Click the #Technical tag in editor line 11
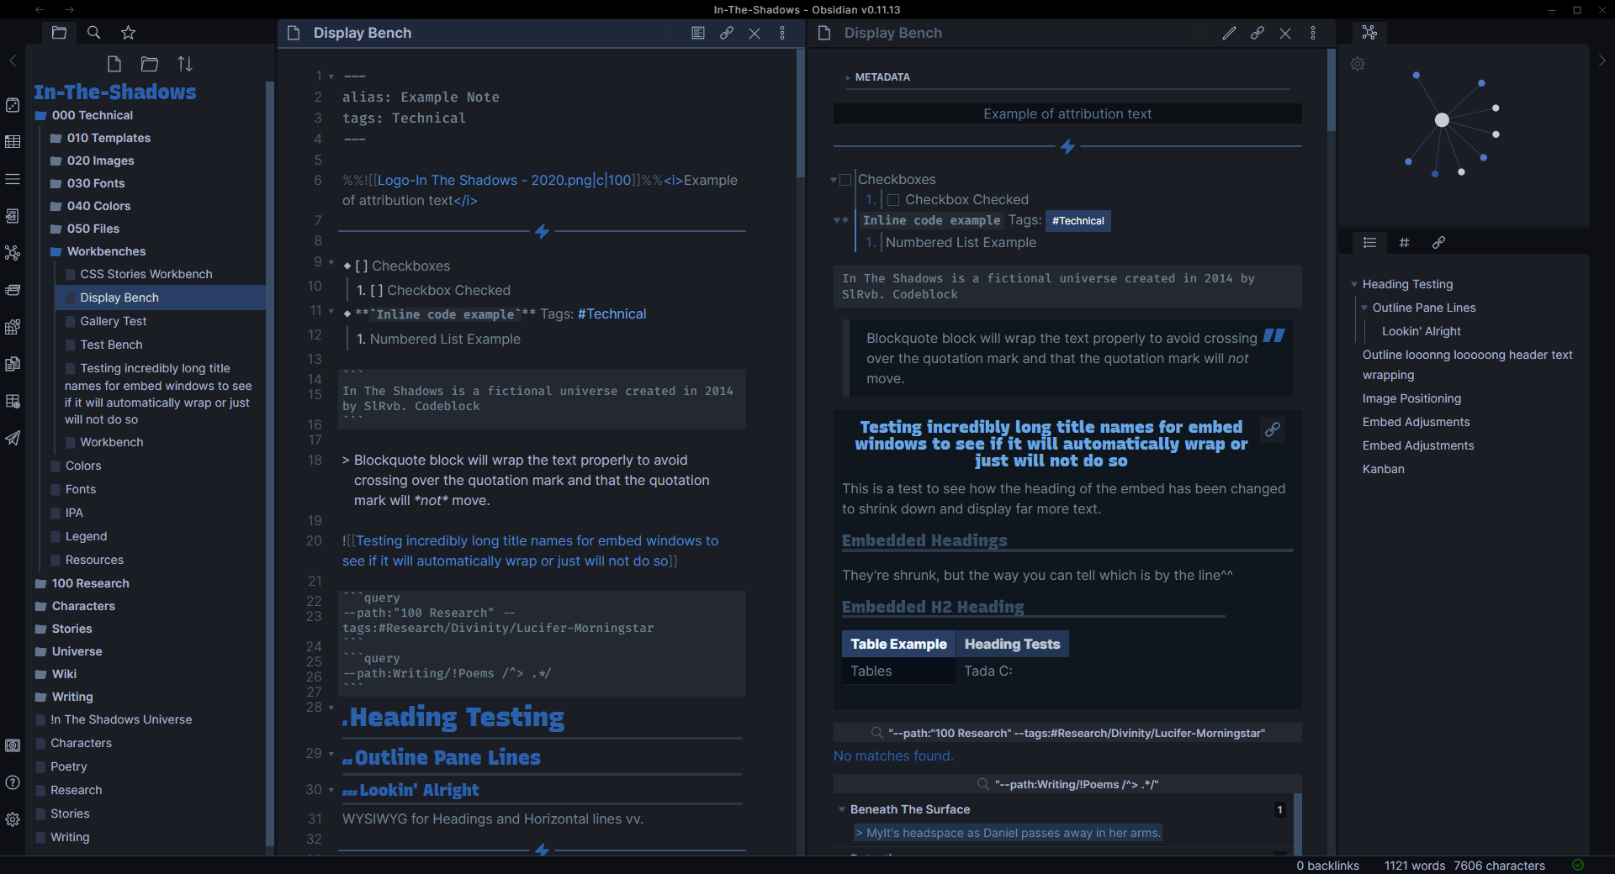This screenshot has width=1615, height=874. click(612, 313)
